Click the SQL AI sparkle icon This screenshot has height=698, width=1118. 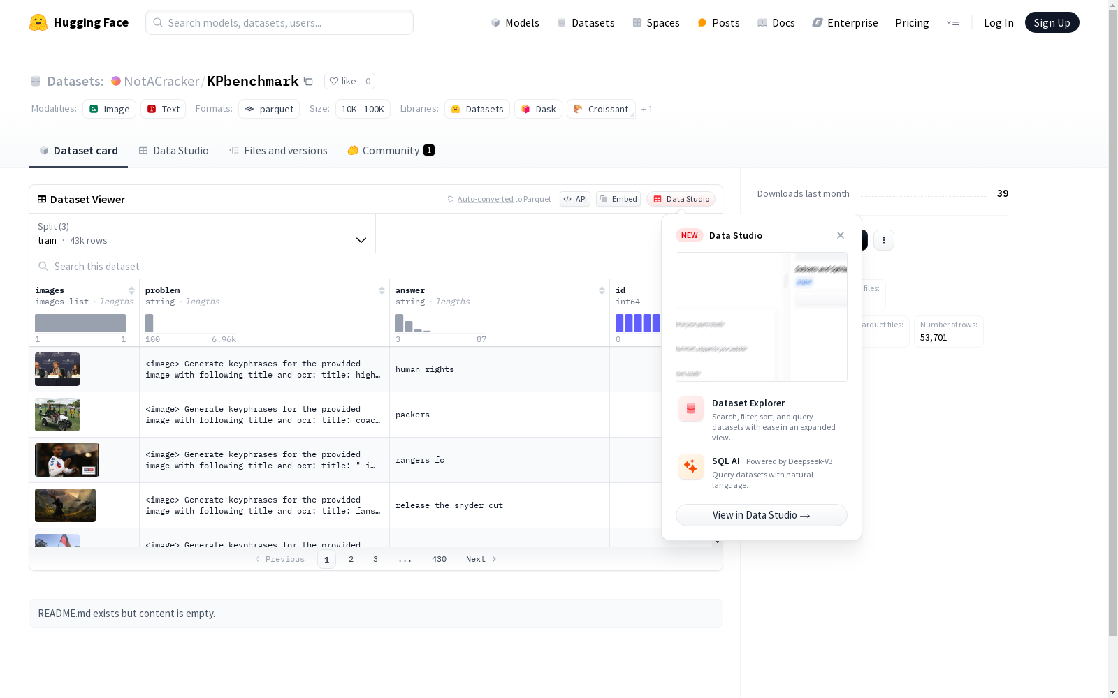[x=691, y=467]
